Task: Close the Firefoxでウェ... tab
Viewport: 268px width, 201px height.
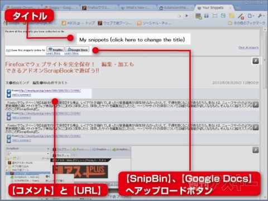Action: point(116,8)
